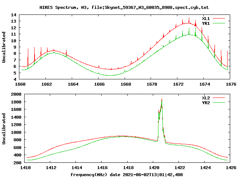Click the 1424 x-axis tick label
The image size is (238, 178).
pyautogui.click(x=205, y=168)
